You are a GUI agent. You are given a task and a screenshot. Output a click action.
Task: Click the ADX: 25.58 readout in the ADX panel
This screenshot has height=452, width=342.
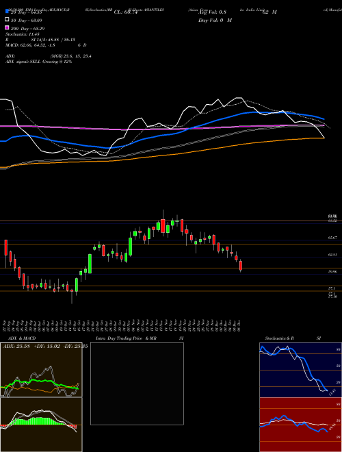pos(16,346)
